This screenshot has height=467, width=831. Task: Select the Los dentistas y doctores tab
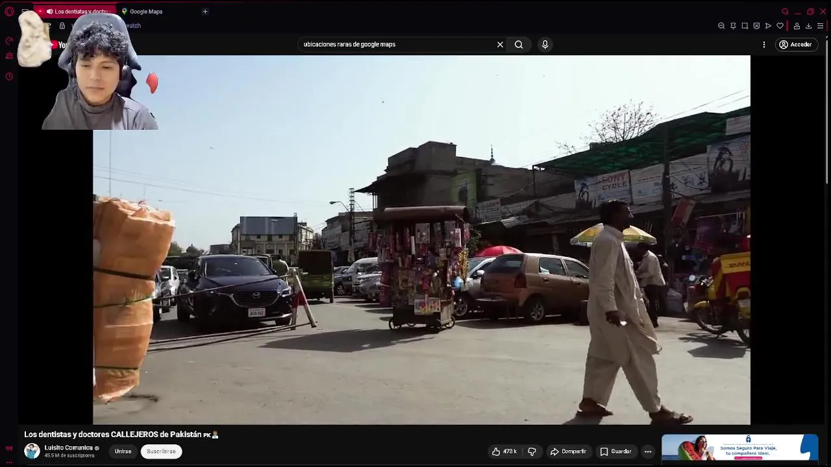click(x=76, y=11)
